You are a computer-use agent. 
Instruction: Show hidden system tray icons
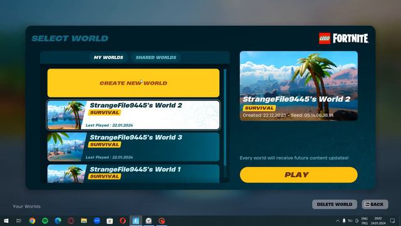(x=338, y=220)
